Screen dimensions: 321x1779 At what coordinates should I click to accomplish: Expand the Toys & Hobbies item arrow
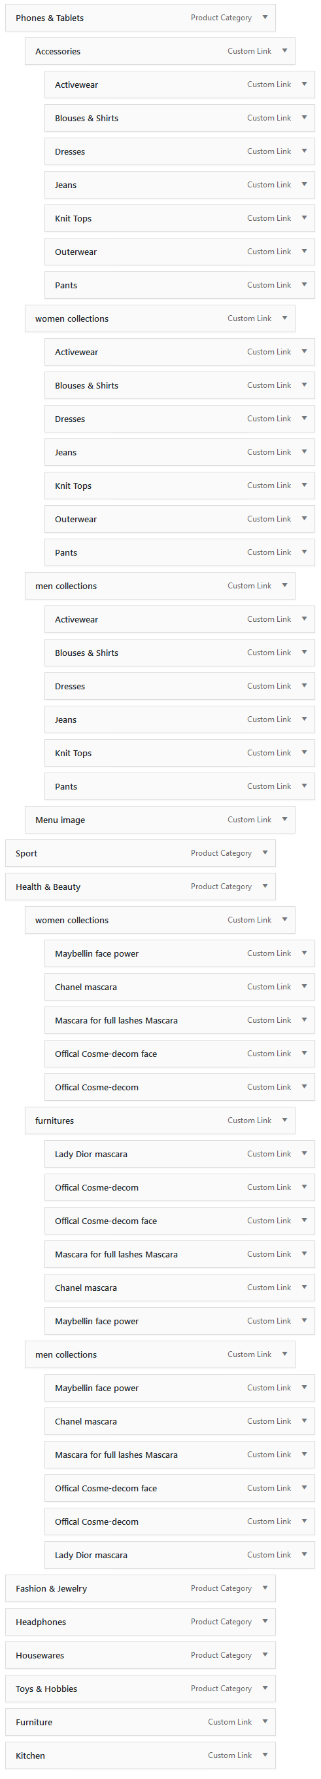pos(265,1689)
